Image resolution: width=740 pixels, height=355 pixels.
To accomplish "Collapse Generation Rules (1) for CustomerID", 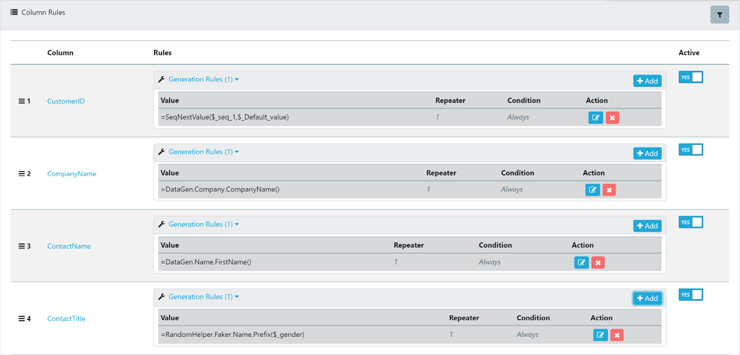I will click(204, 79).
